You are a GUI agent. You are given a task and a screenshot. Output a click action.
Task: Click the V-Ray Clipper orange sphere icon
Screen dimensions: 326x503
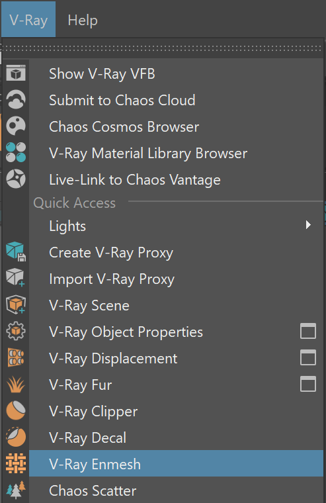pos(16,410)
